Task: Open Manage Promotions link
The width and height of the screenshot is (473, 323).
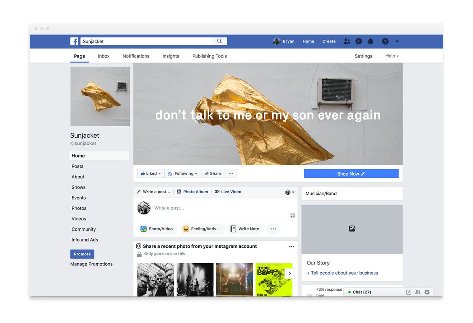Action: pos(91,264)
